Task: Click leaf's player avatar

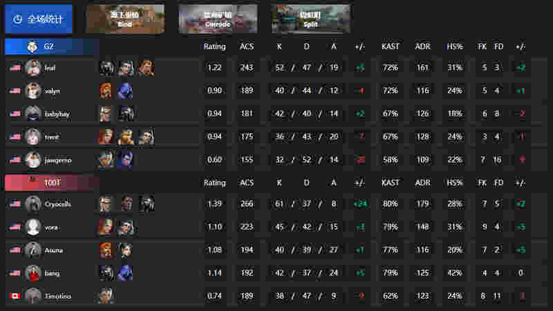Action: pyautogui.click(x=32, y=68)
